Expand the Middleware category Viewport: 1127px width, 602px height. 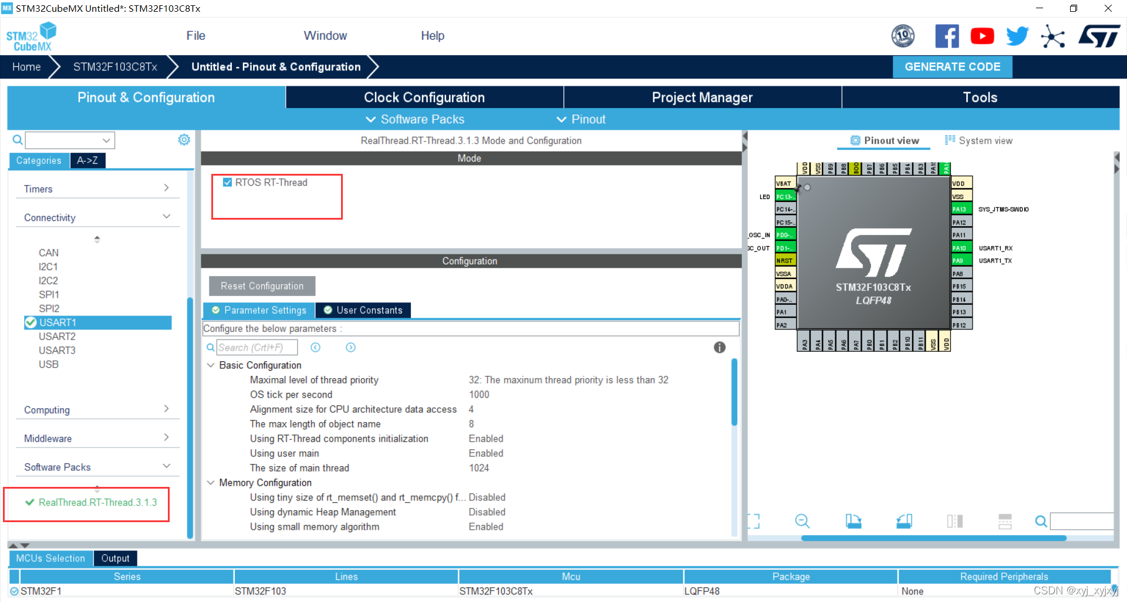(x=97, y=438)
